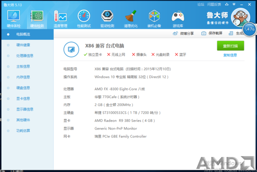Click the green 重新扫描 rescan button
Image resolution: width=257 pixels, height=172 pixels.
pyautogui.click(x=230, y=46)
